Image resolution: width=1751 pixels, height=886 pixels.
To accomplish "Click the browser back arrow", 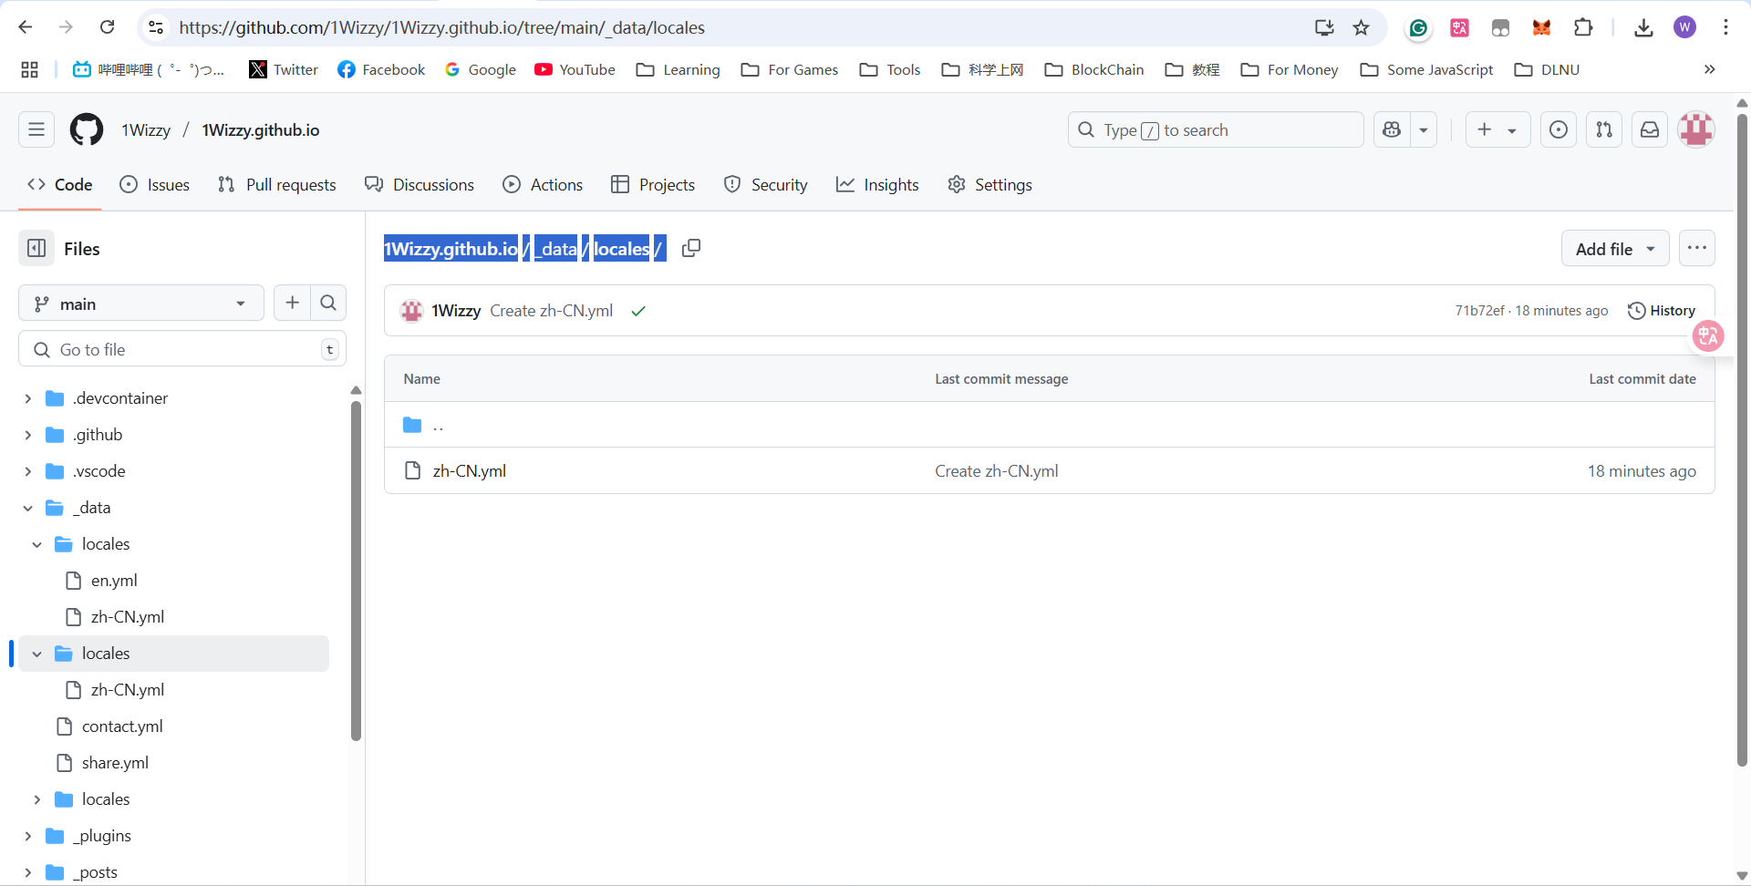I will pos(26,27).
